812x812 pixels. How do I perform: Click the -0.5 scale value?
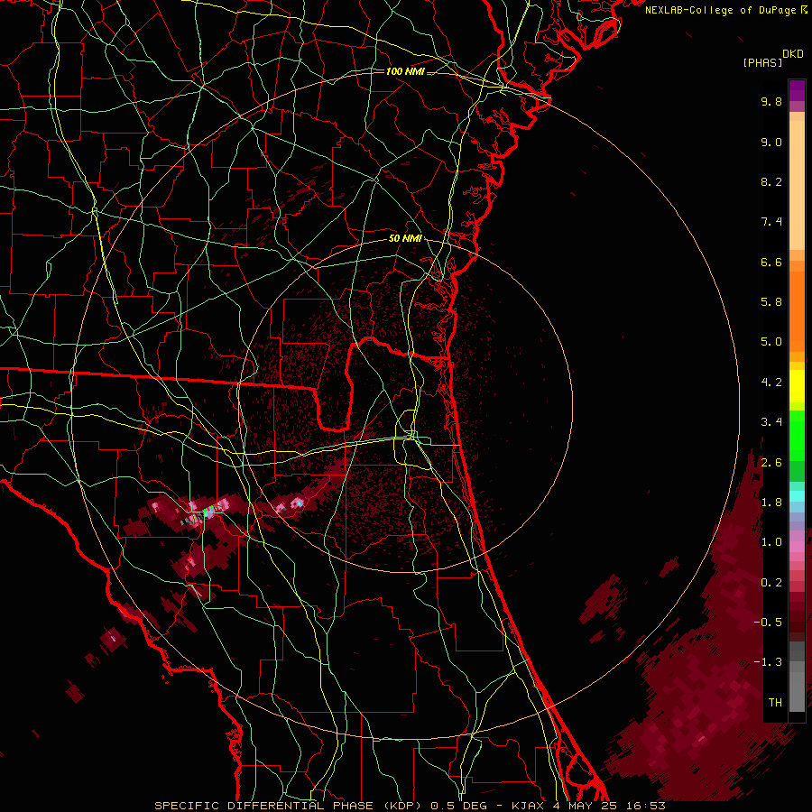click(768, 623)
